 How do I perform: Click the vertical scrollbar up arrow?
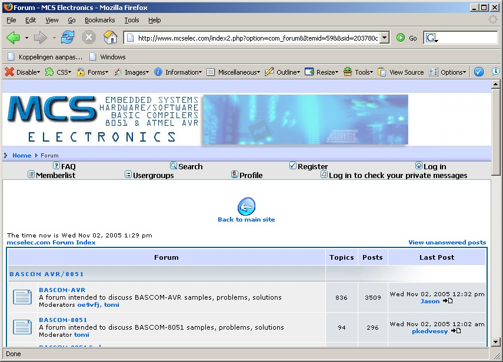pyautogui.click(x=495, y=84)
